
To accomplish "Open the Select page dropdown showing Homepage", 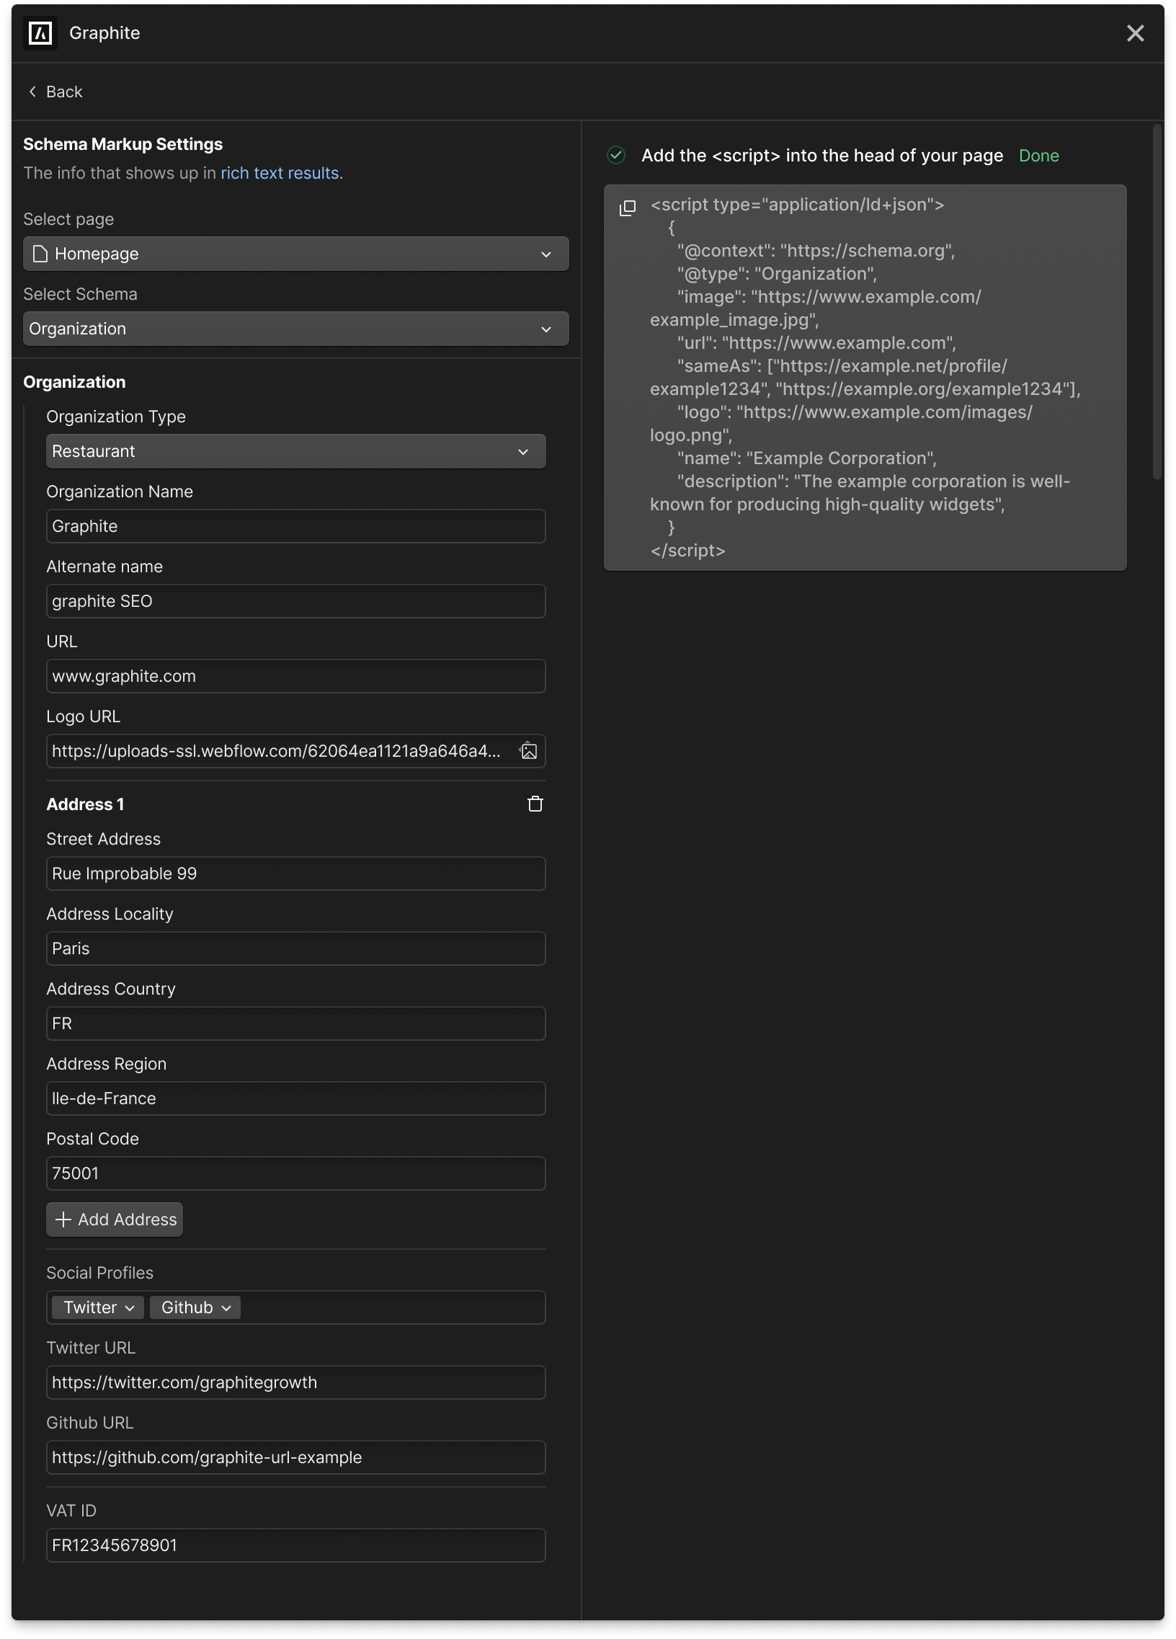I will pyautogui.click(x=295, y=254).
